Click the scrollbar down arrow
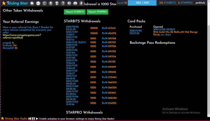Image resolution: width=210 pixels, height=121 pixels. click(x=209, y=116)
